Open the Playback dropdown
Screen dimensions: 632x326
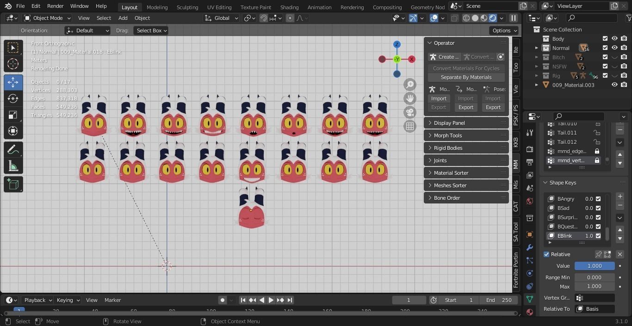38,300
